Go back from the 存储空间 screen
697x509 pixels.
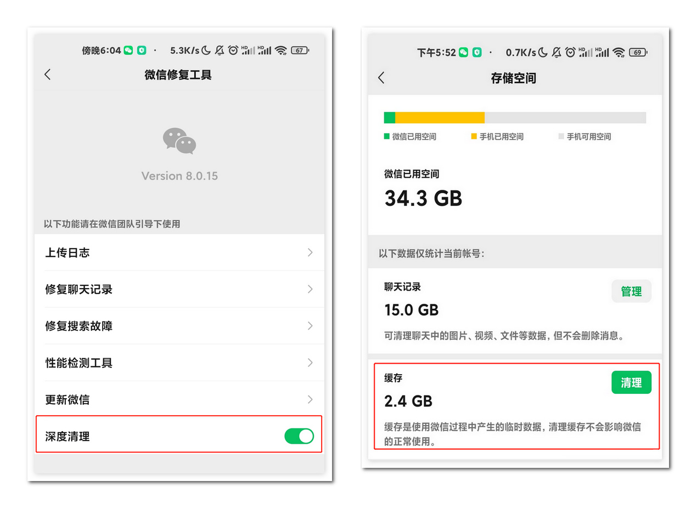click(381, 78)
